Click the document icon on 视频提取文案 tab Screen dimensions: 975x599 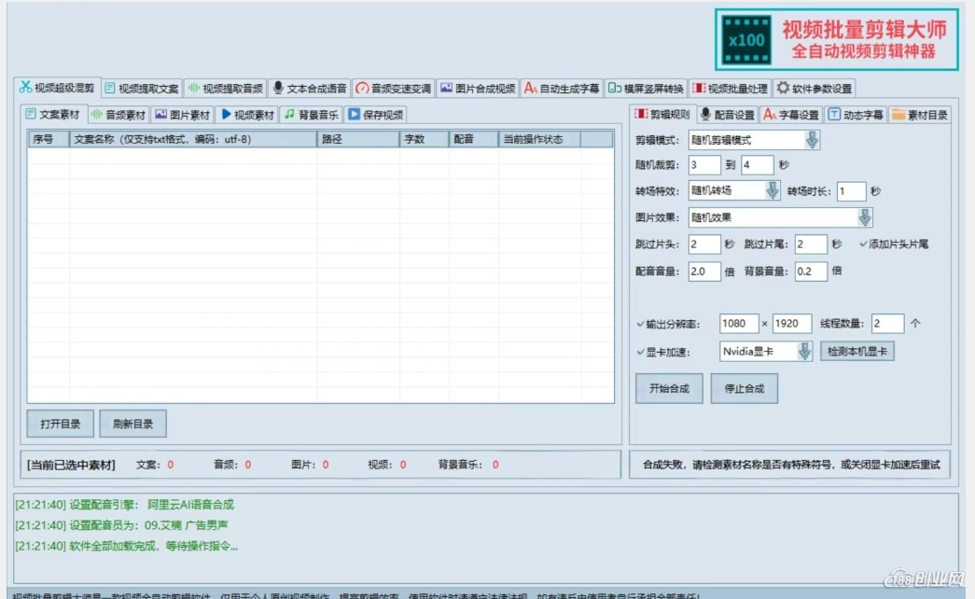110,88
